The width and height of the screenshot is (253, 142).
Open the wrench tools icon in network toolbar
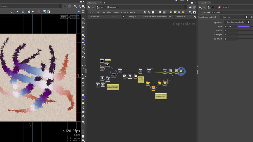pos(145,12)
